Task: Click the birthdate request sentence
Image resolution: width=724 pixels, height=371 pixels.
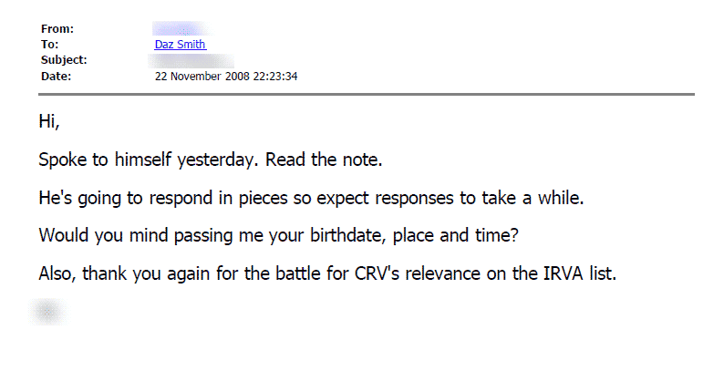Action: pyautogui.click(x=279, y=235)
